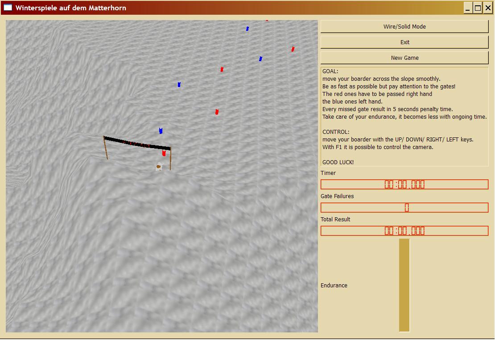Click the line mentioning the F1 camera control
This screenshot has height=340, width=495.
[x=378, y=147]
